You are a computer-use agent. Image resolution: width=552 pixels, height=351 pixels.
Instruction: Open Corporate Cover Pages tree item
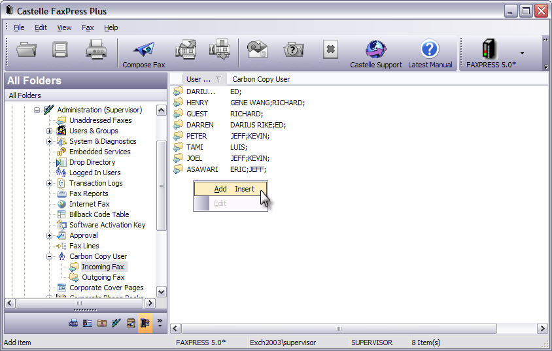[x=107, y=288]
